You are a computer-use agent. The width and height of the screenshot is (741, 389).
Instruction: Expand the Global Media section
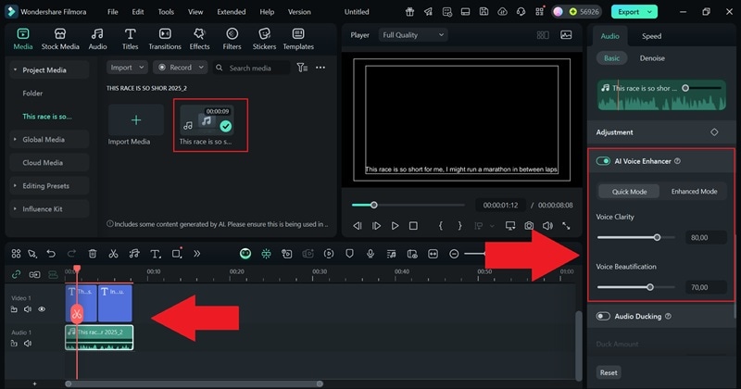(x=15, y=140)
